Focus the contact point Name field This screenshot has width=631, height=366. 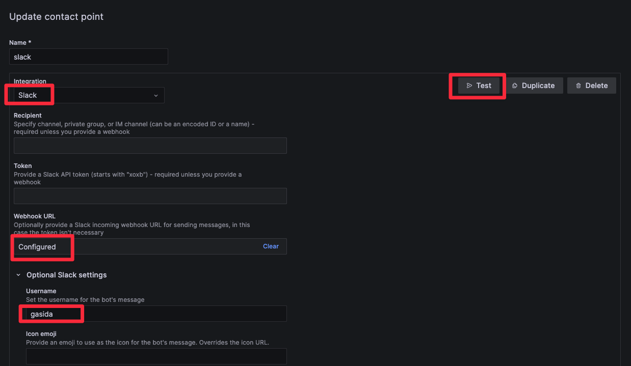(x=89, y=57)
